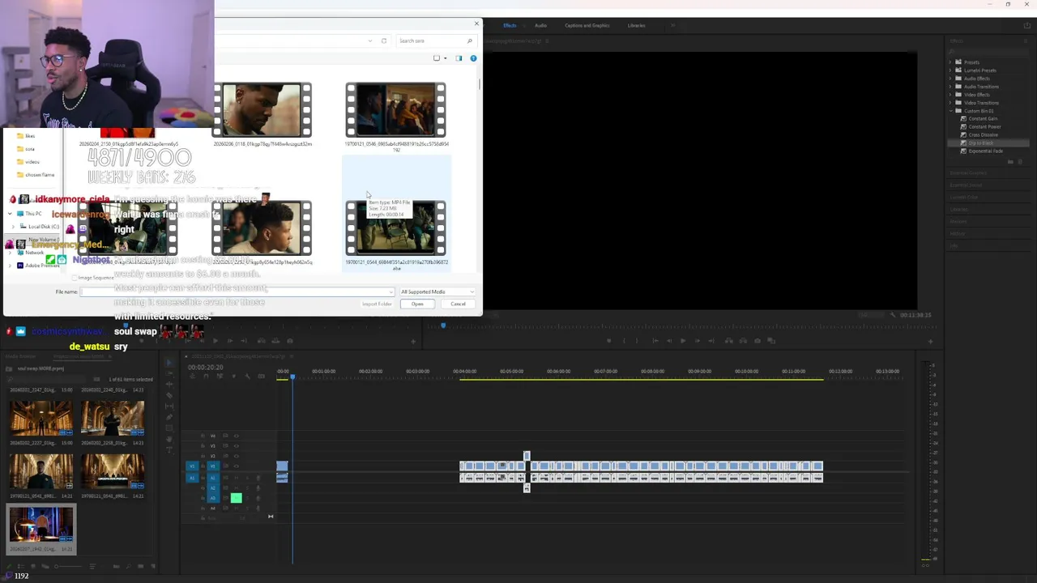Open Program monitor settings wrench
The height and width of the screenshot is (583, 1037).
coord(894,315)
